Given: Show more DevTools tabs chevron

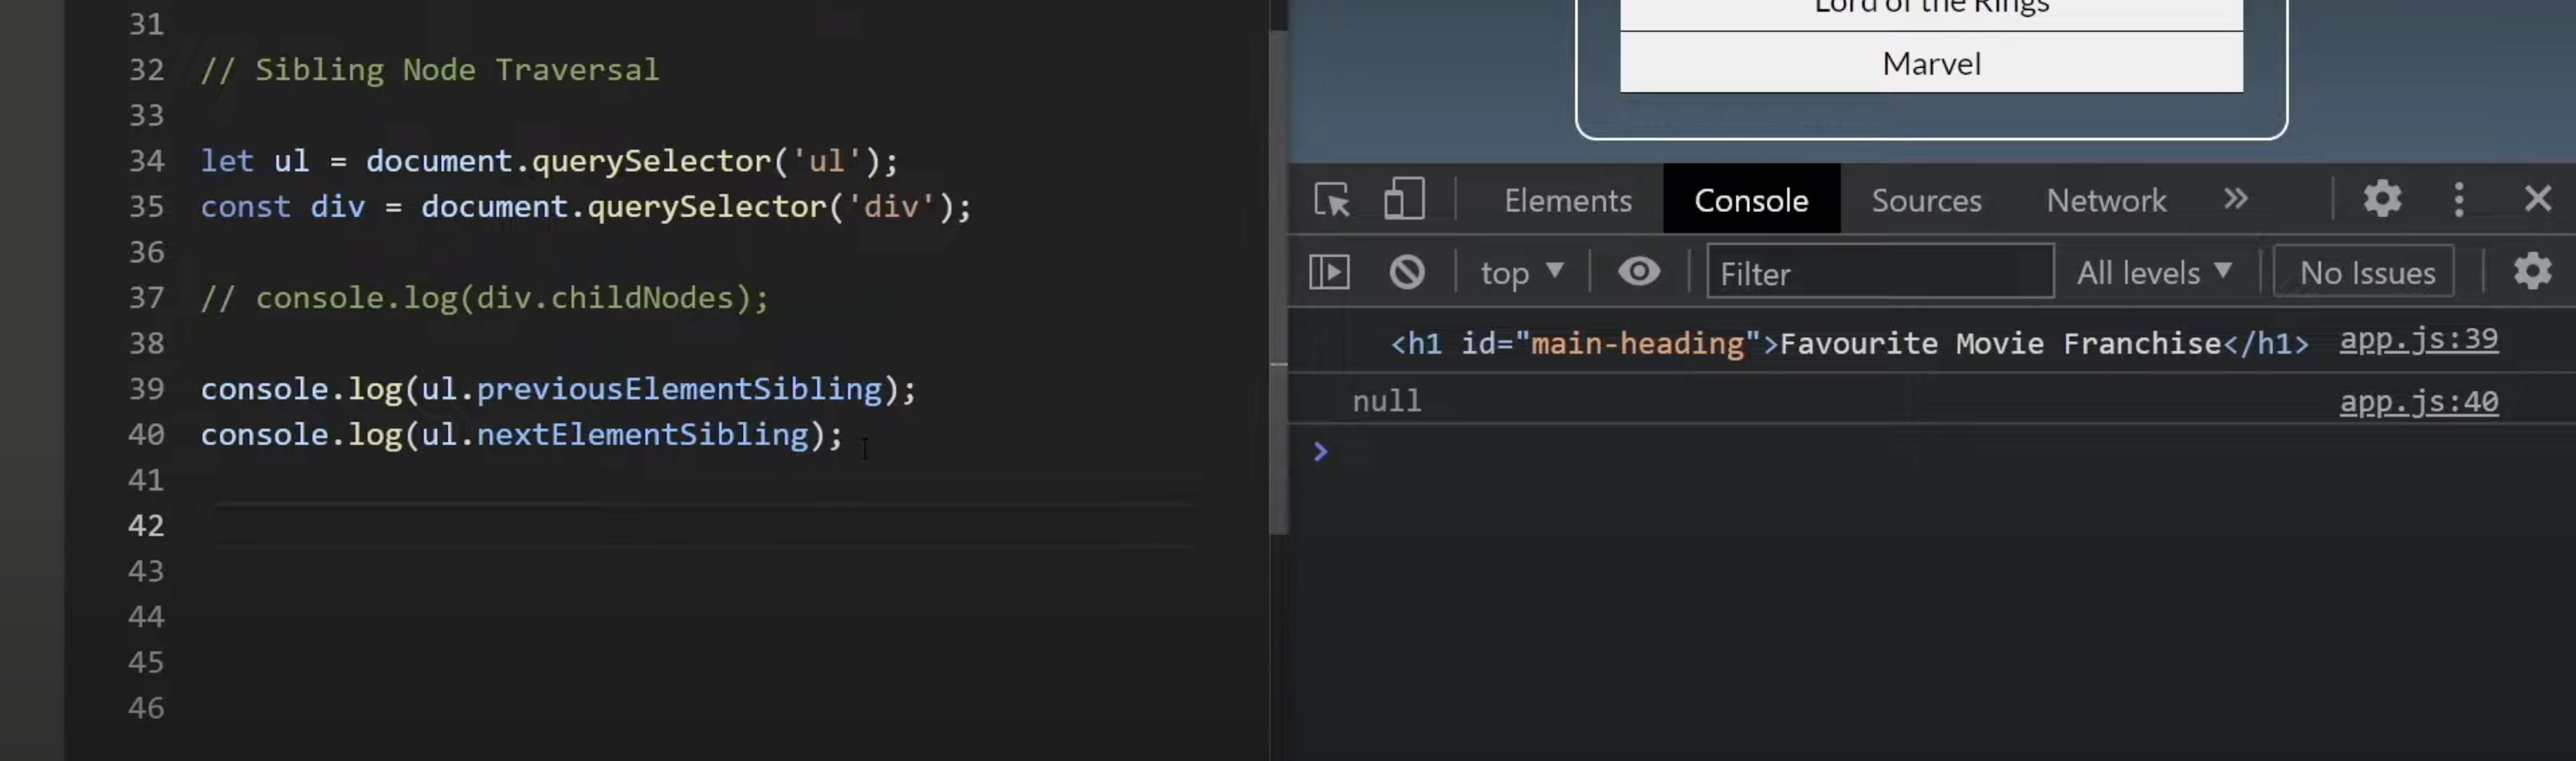Looking at the screenshot, I should (2236, 199).
